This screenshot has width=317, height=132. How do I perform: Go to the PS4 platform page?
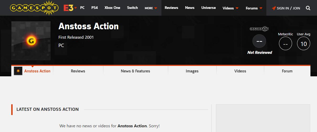(x=94, y=8)
